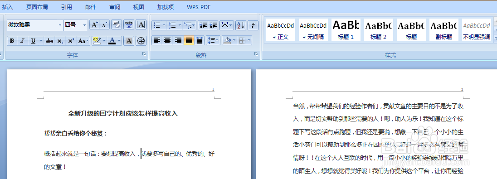Apply the 标题 2 style
Image resolution: width=497 pixels, height=179 pixels.
[x=379, y=30]
